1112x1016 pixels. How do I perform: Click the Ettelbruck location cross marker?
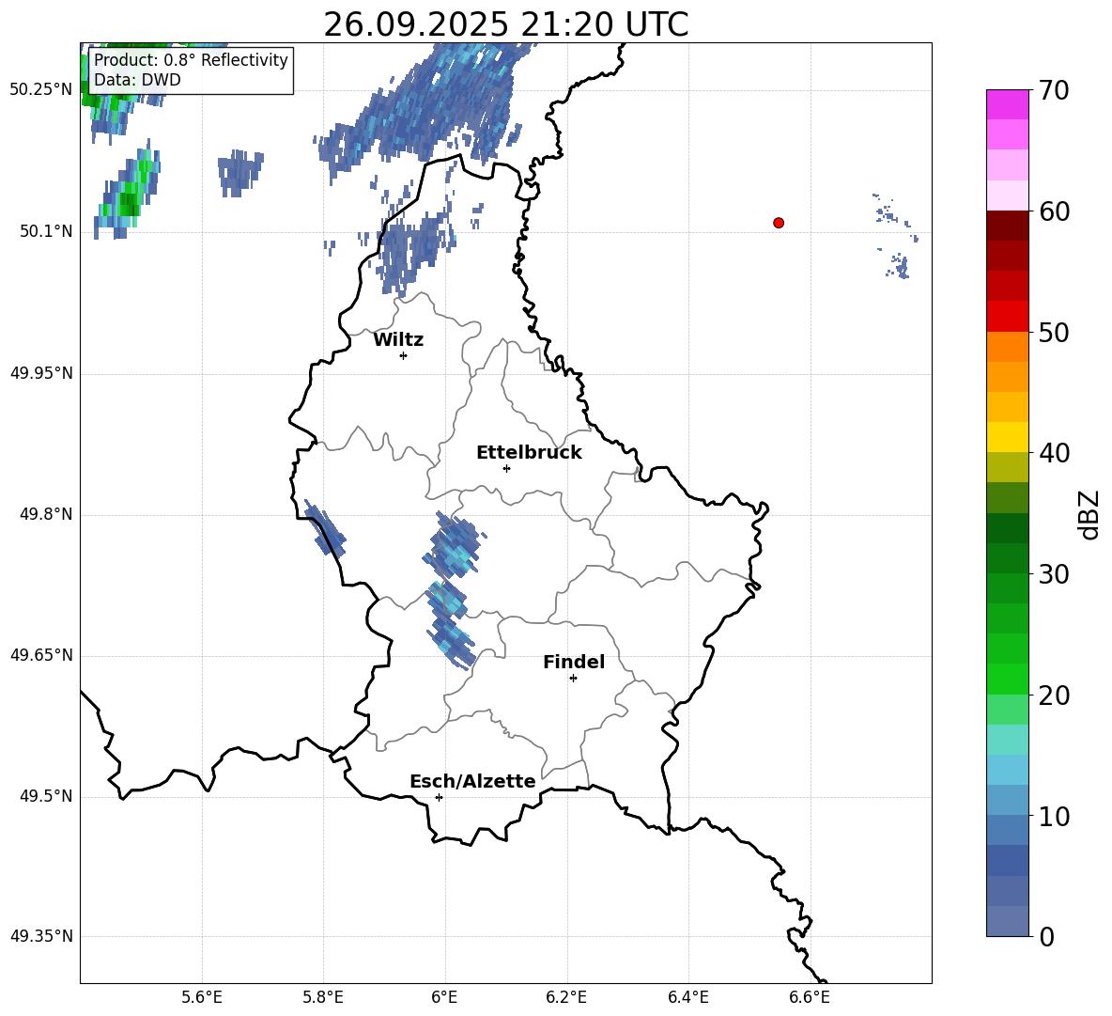pyautogui.click(x=506, y=468)
